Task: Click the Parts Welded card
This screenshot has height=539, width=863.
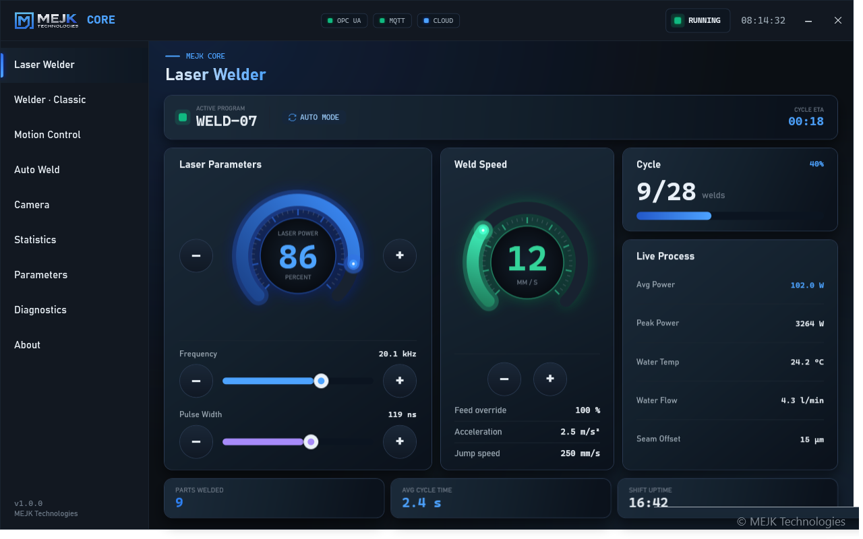Action: [x=274, y=498]
